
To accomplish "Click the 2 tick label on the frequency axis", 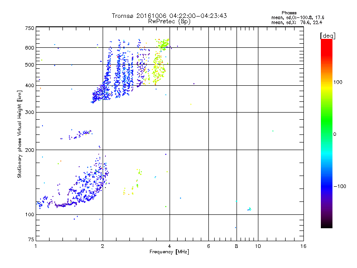I will coord(103,246).
